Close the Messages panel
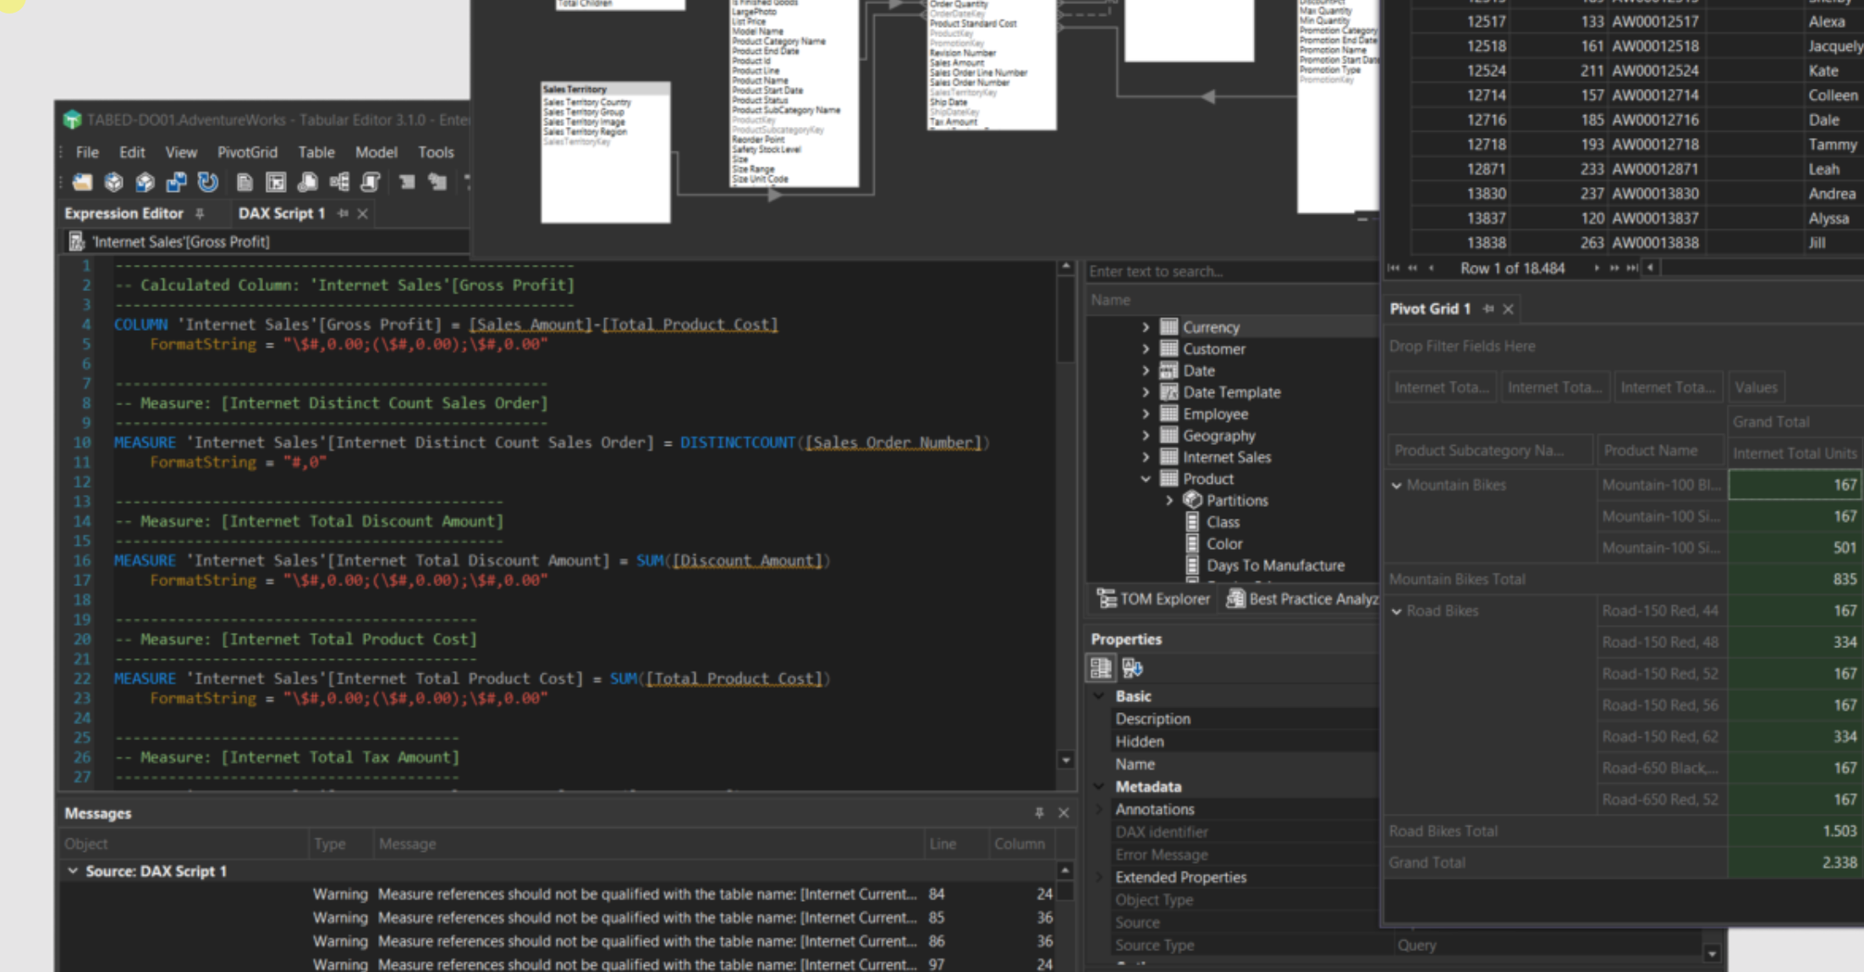This screenshot has height=972, width=1864. coord(1064,813)
